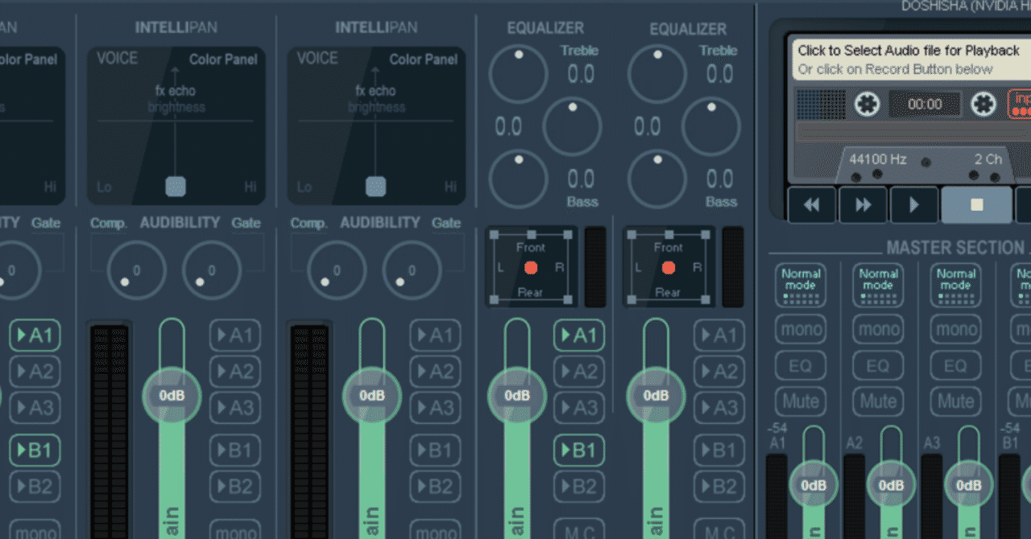Click the Treble knob in right EQUALIZER strip
The width and height of the screenshot is (1031, 539).
pos(657,75)
